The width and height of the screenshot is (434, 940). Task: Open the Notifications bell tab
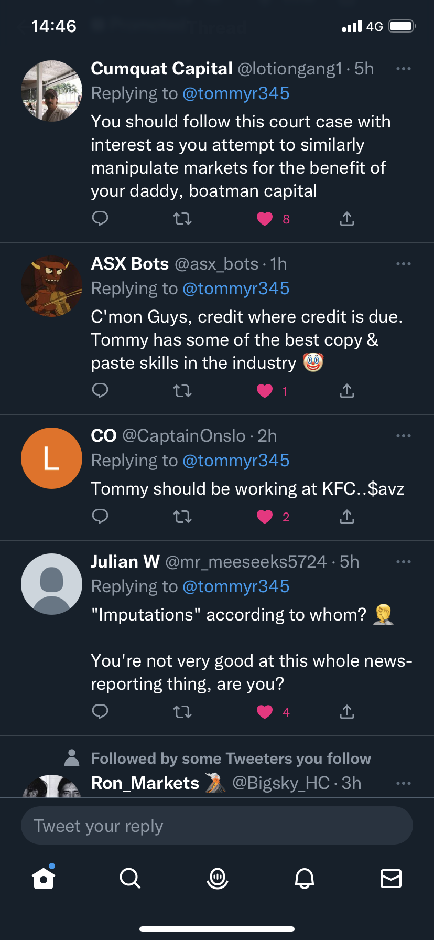(305, 878)
